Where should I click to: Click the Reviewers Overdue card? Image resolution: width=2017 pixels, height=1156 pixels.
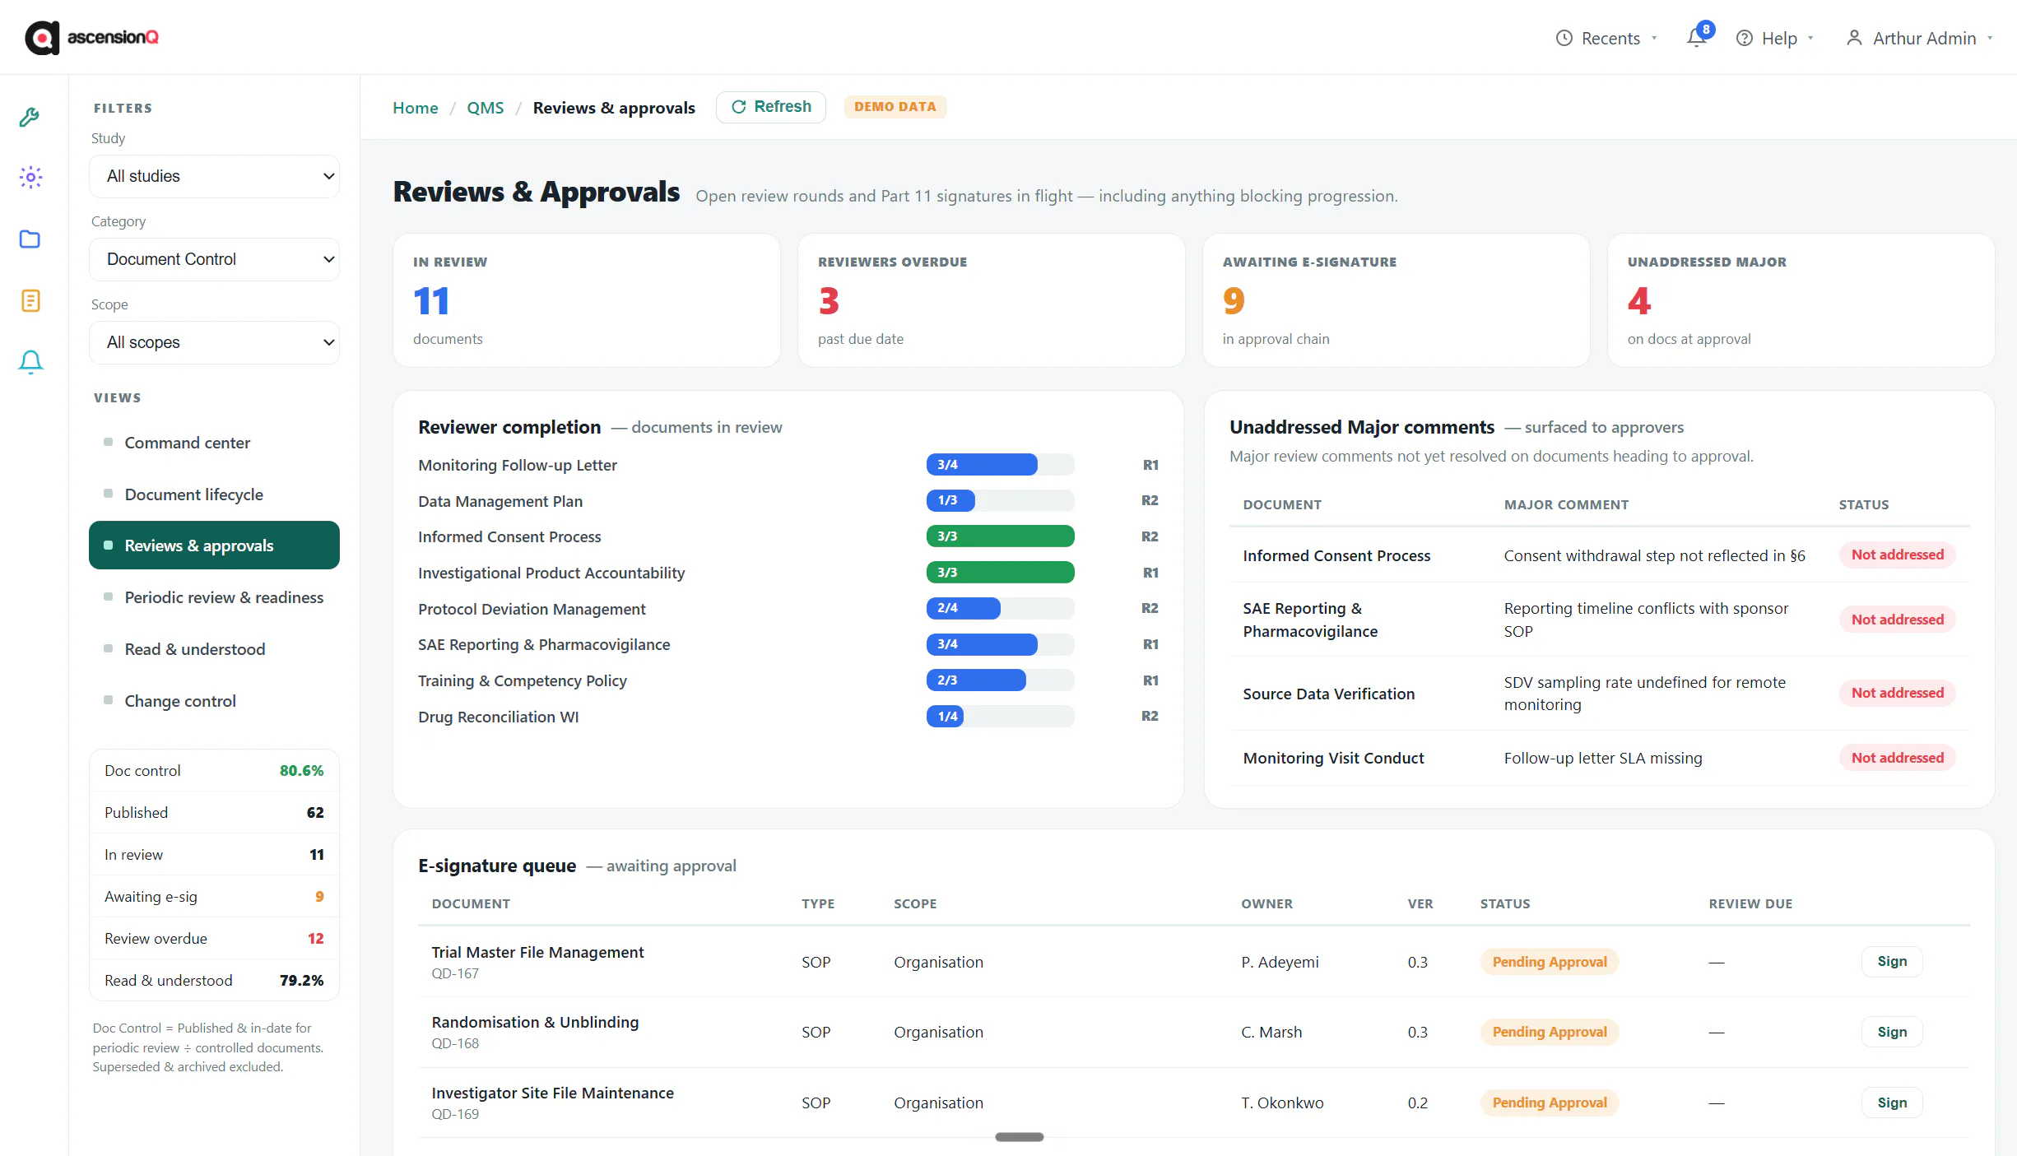coord(992,300)
